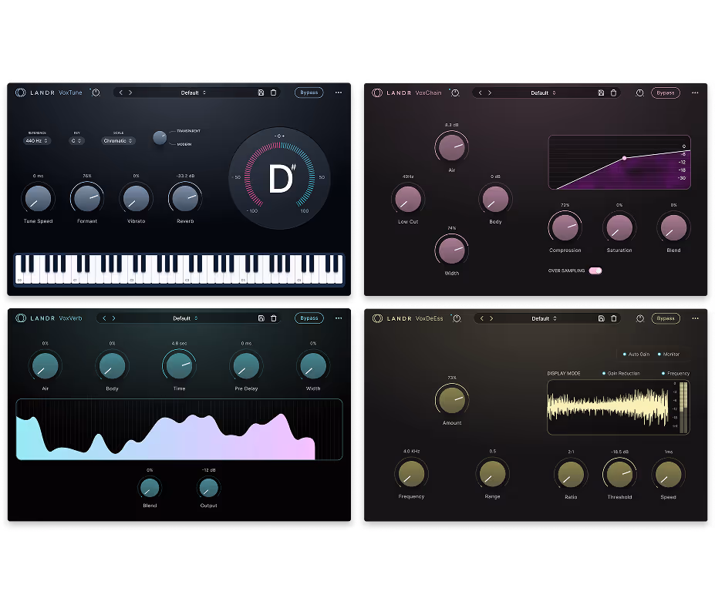The width and height of the screenshot is (715, 605).
Task: Click the D# pitch display in VoxTune
Action: point(279,178)
